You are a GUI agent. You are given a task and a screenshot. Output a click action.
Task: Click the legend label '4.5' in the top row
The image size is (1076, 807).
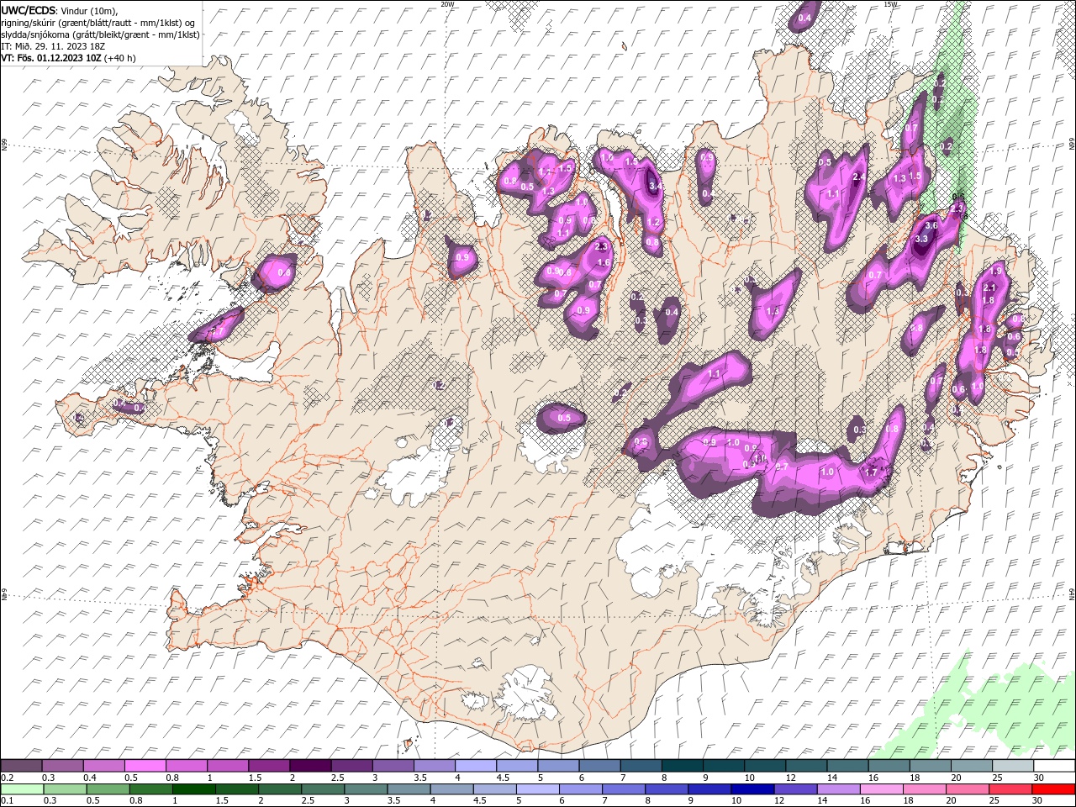pyautogui.click(x=504, y=778)
